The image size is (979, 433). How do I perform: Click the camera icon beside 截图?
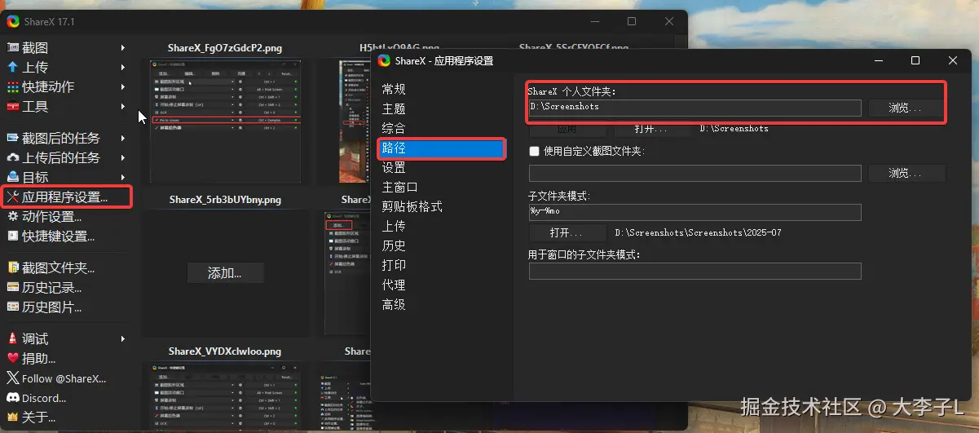[x=13, y=48]
